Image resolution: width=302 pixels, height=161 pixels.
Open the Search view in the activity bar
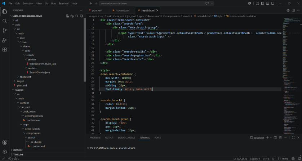5,21
